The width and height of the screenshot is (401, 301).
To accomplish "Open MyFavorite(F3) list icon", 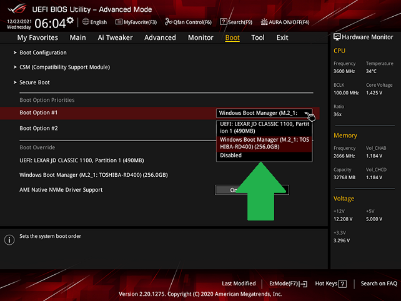I will (x=119, y=22).
